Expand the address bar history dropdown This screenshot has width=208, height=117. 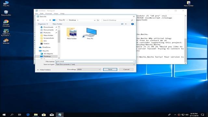(x=95, y=20)
